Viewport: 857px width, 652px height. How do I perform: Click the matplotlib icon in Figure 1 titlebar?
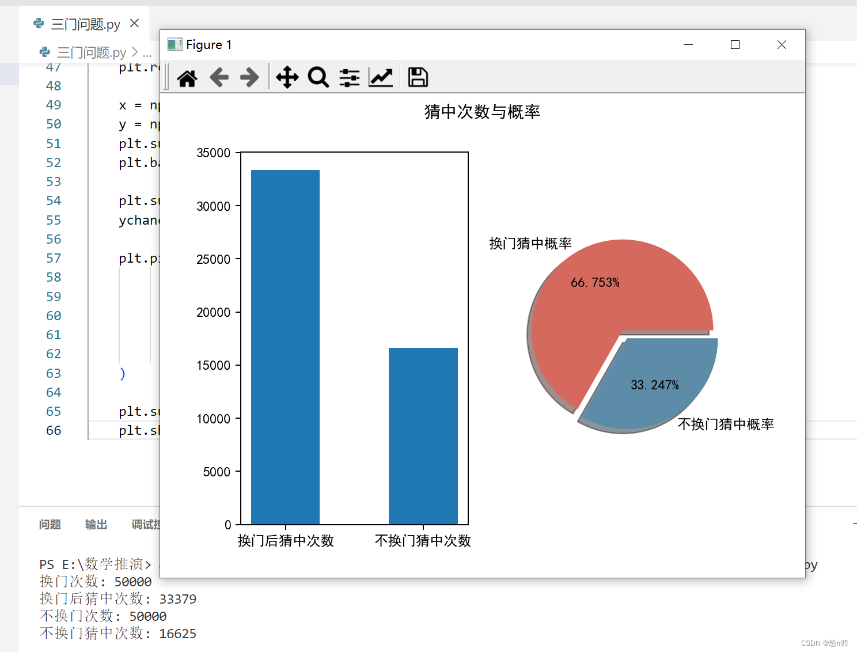(x=175, y=44)
